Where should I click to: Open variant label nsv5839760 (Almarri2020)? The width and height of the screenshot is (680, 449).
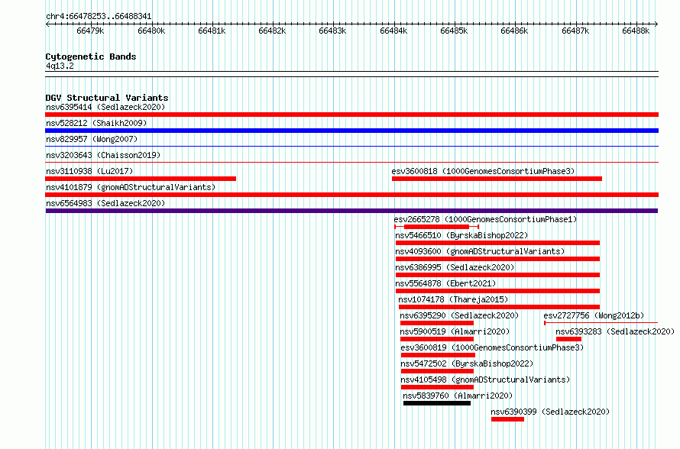point(458,396)
